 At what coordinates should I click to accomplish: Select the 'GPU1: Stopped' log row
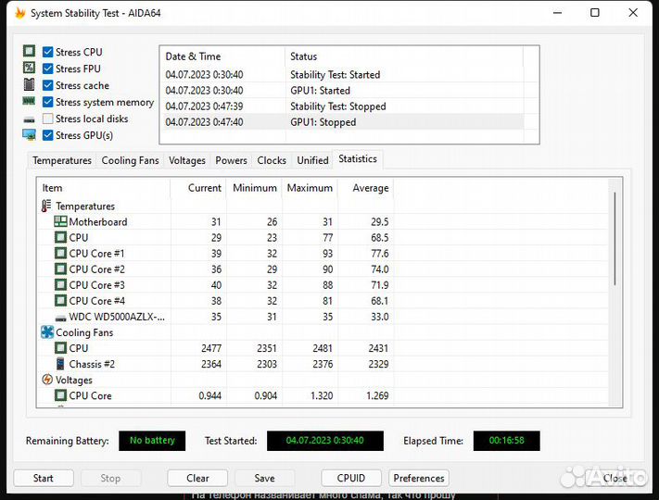click(x=342, y=122)
